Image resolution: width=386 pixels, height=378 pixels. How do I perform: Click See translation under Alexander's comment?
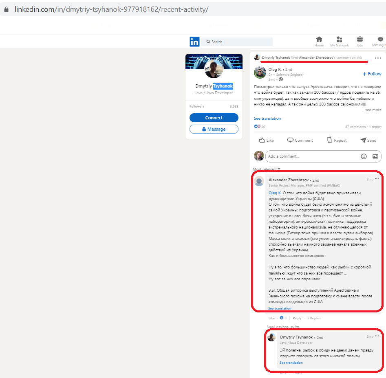(x=279, y=308)
